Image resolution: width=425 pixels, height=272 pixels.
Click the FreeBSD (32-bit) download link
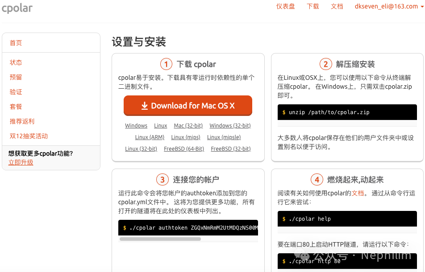[231, 149]
